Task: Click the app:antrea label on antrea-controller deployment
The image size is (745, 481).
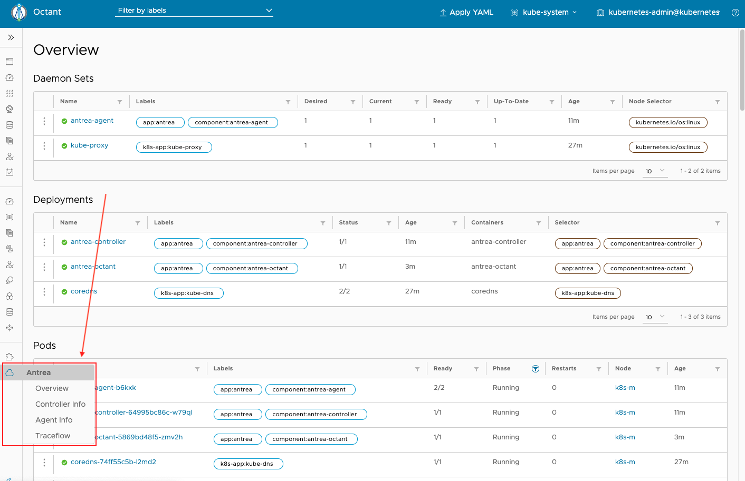Action: tap(177, 243)
